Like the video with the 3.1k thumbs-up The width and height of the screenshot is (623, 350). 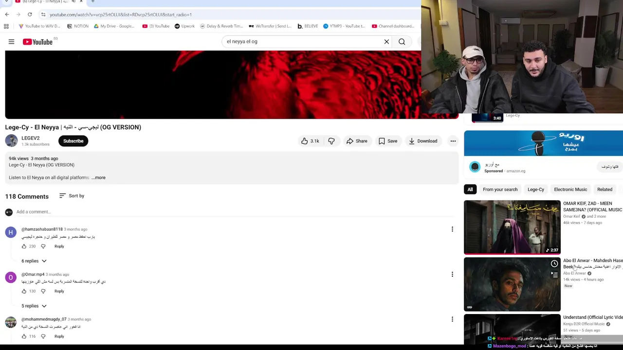(310, 141)
